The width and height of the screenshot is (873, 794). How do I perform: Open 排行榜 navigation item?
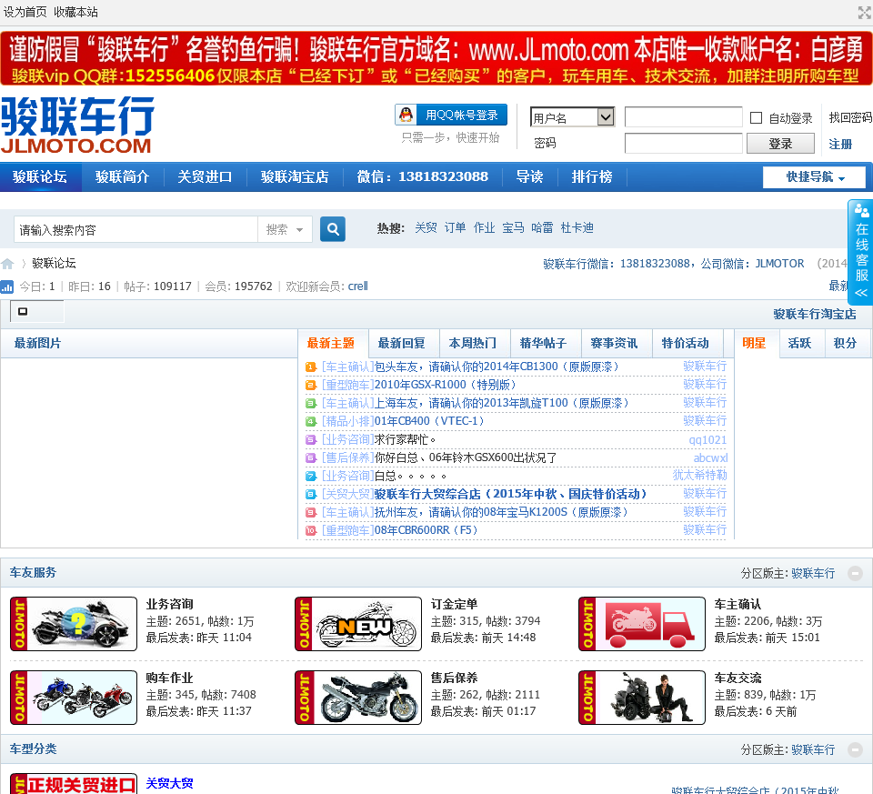(x=592, y=177)
